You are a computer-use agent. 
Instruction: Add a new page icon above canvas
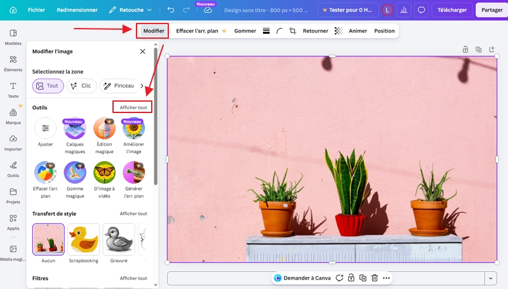click(491, 50)
